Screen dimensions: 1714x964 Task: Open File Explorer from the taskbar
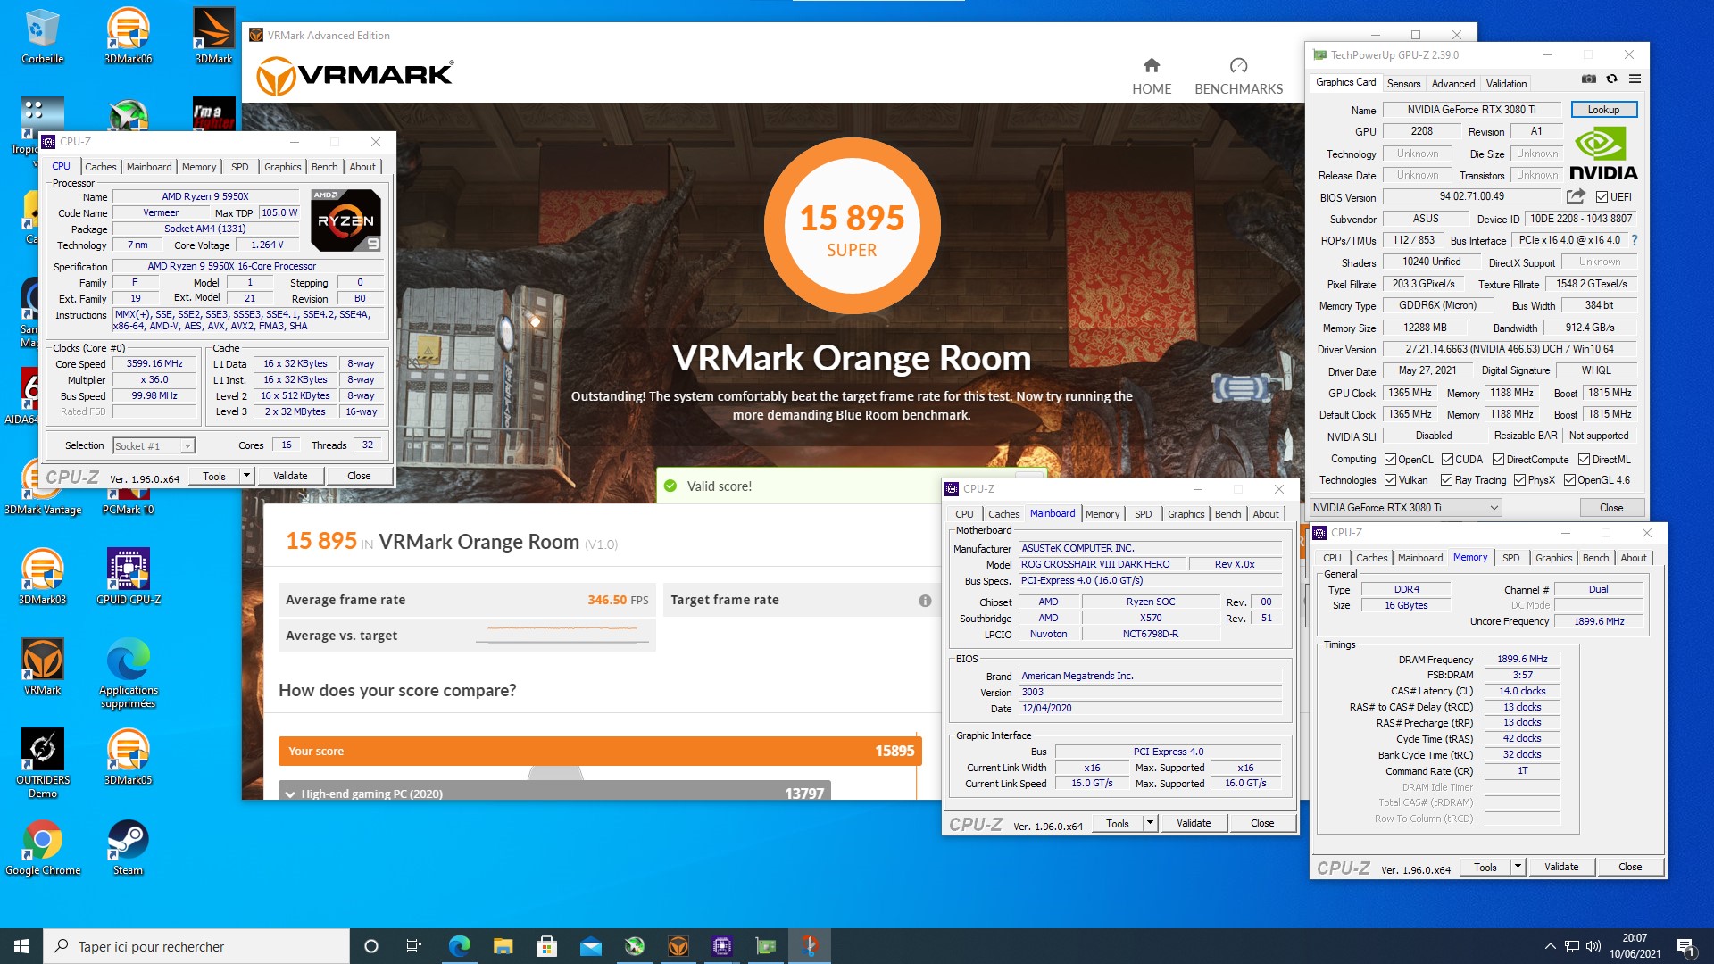point(503,946)
